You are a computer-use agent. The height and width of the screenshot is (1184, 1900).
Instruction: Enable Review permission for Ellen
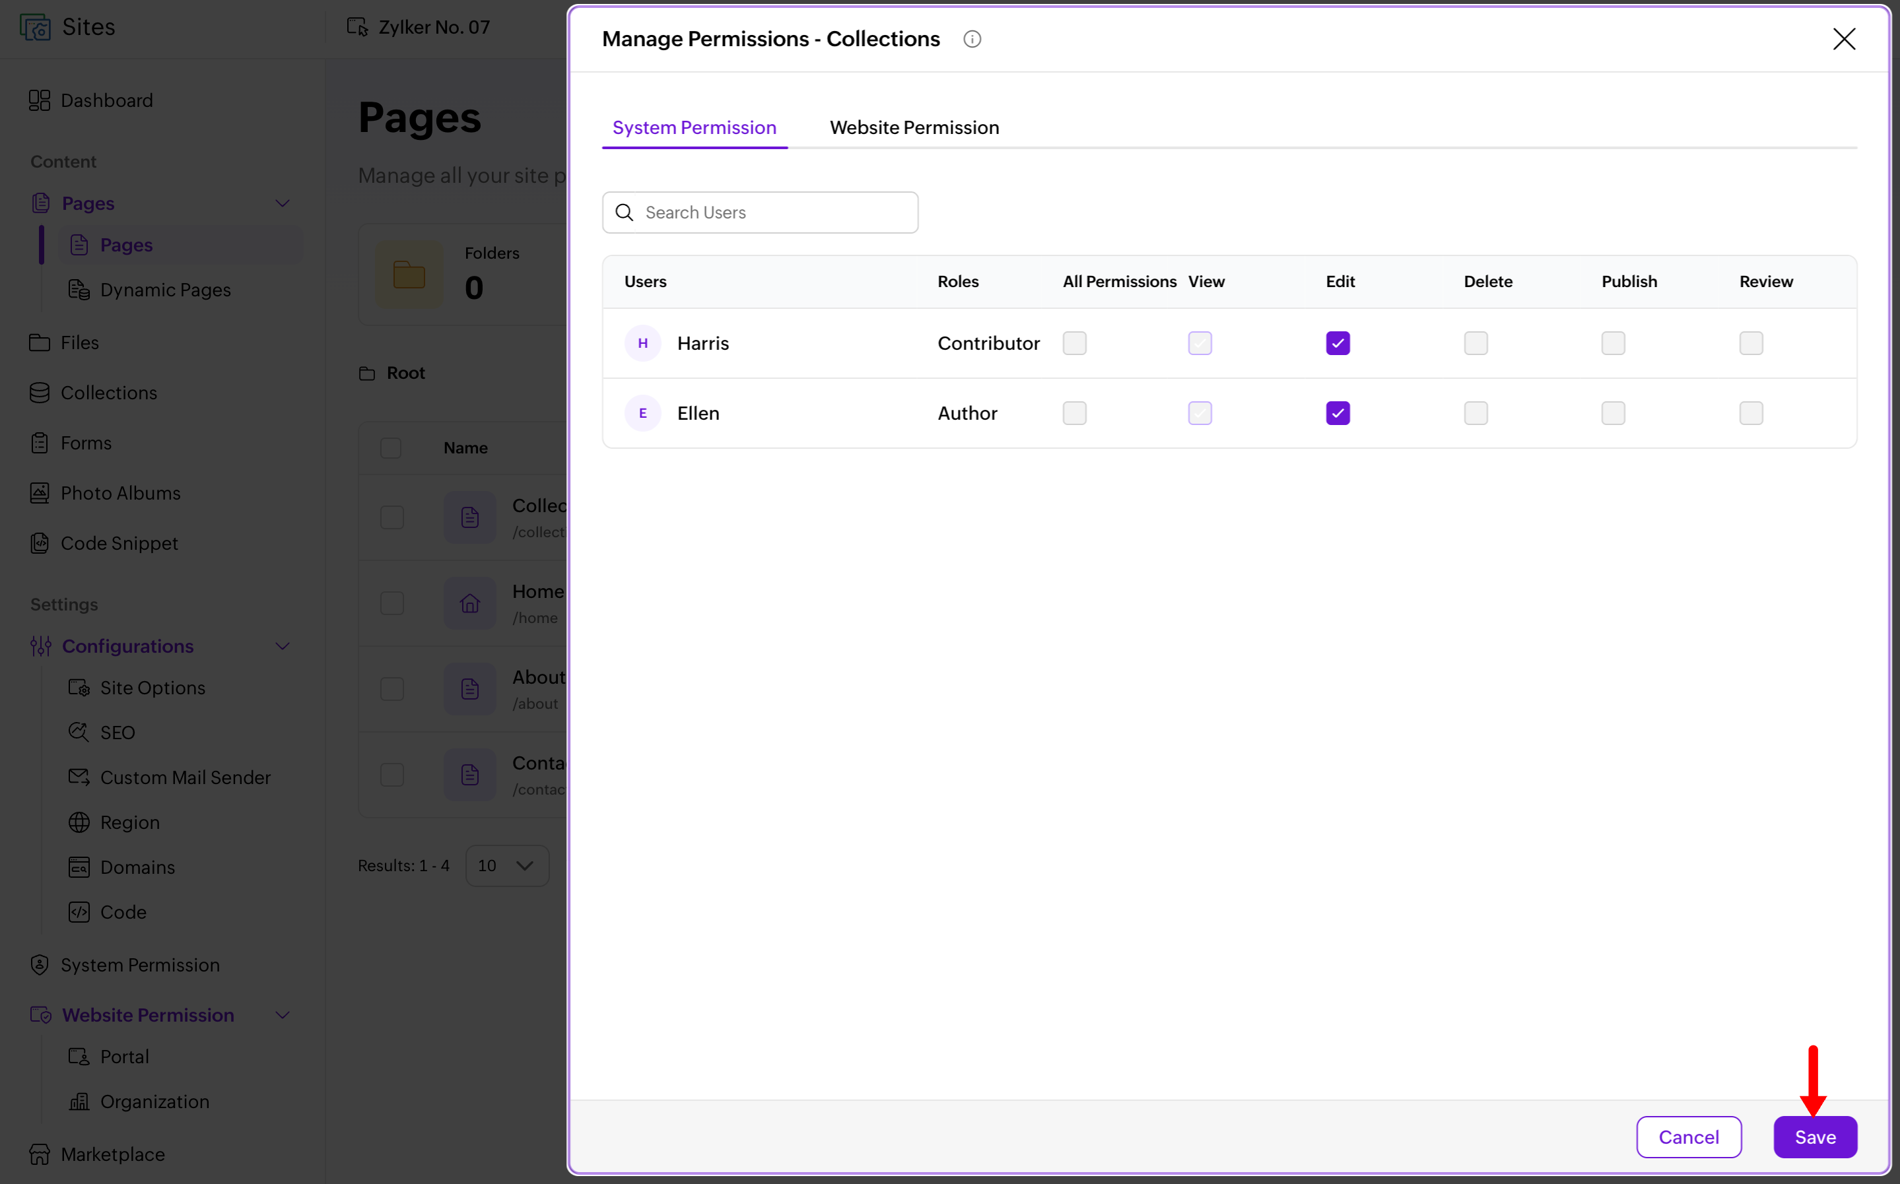[x=1751, y=413]
